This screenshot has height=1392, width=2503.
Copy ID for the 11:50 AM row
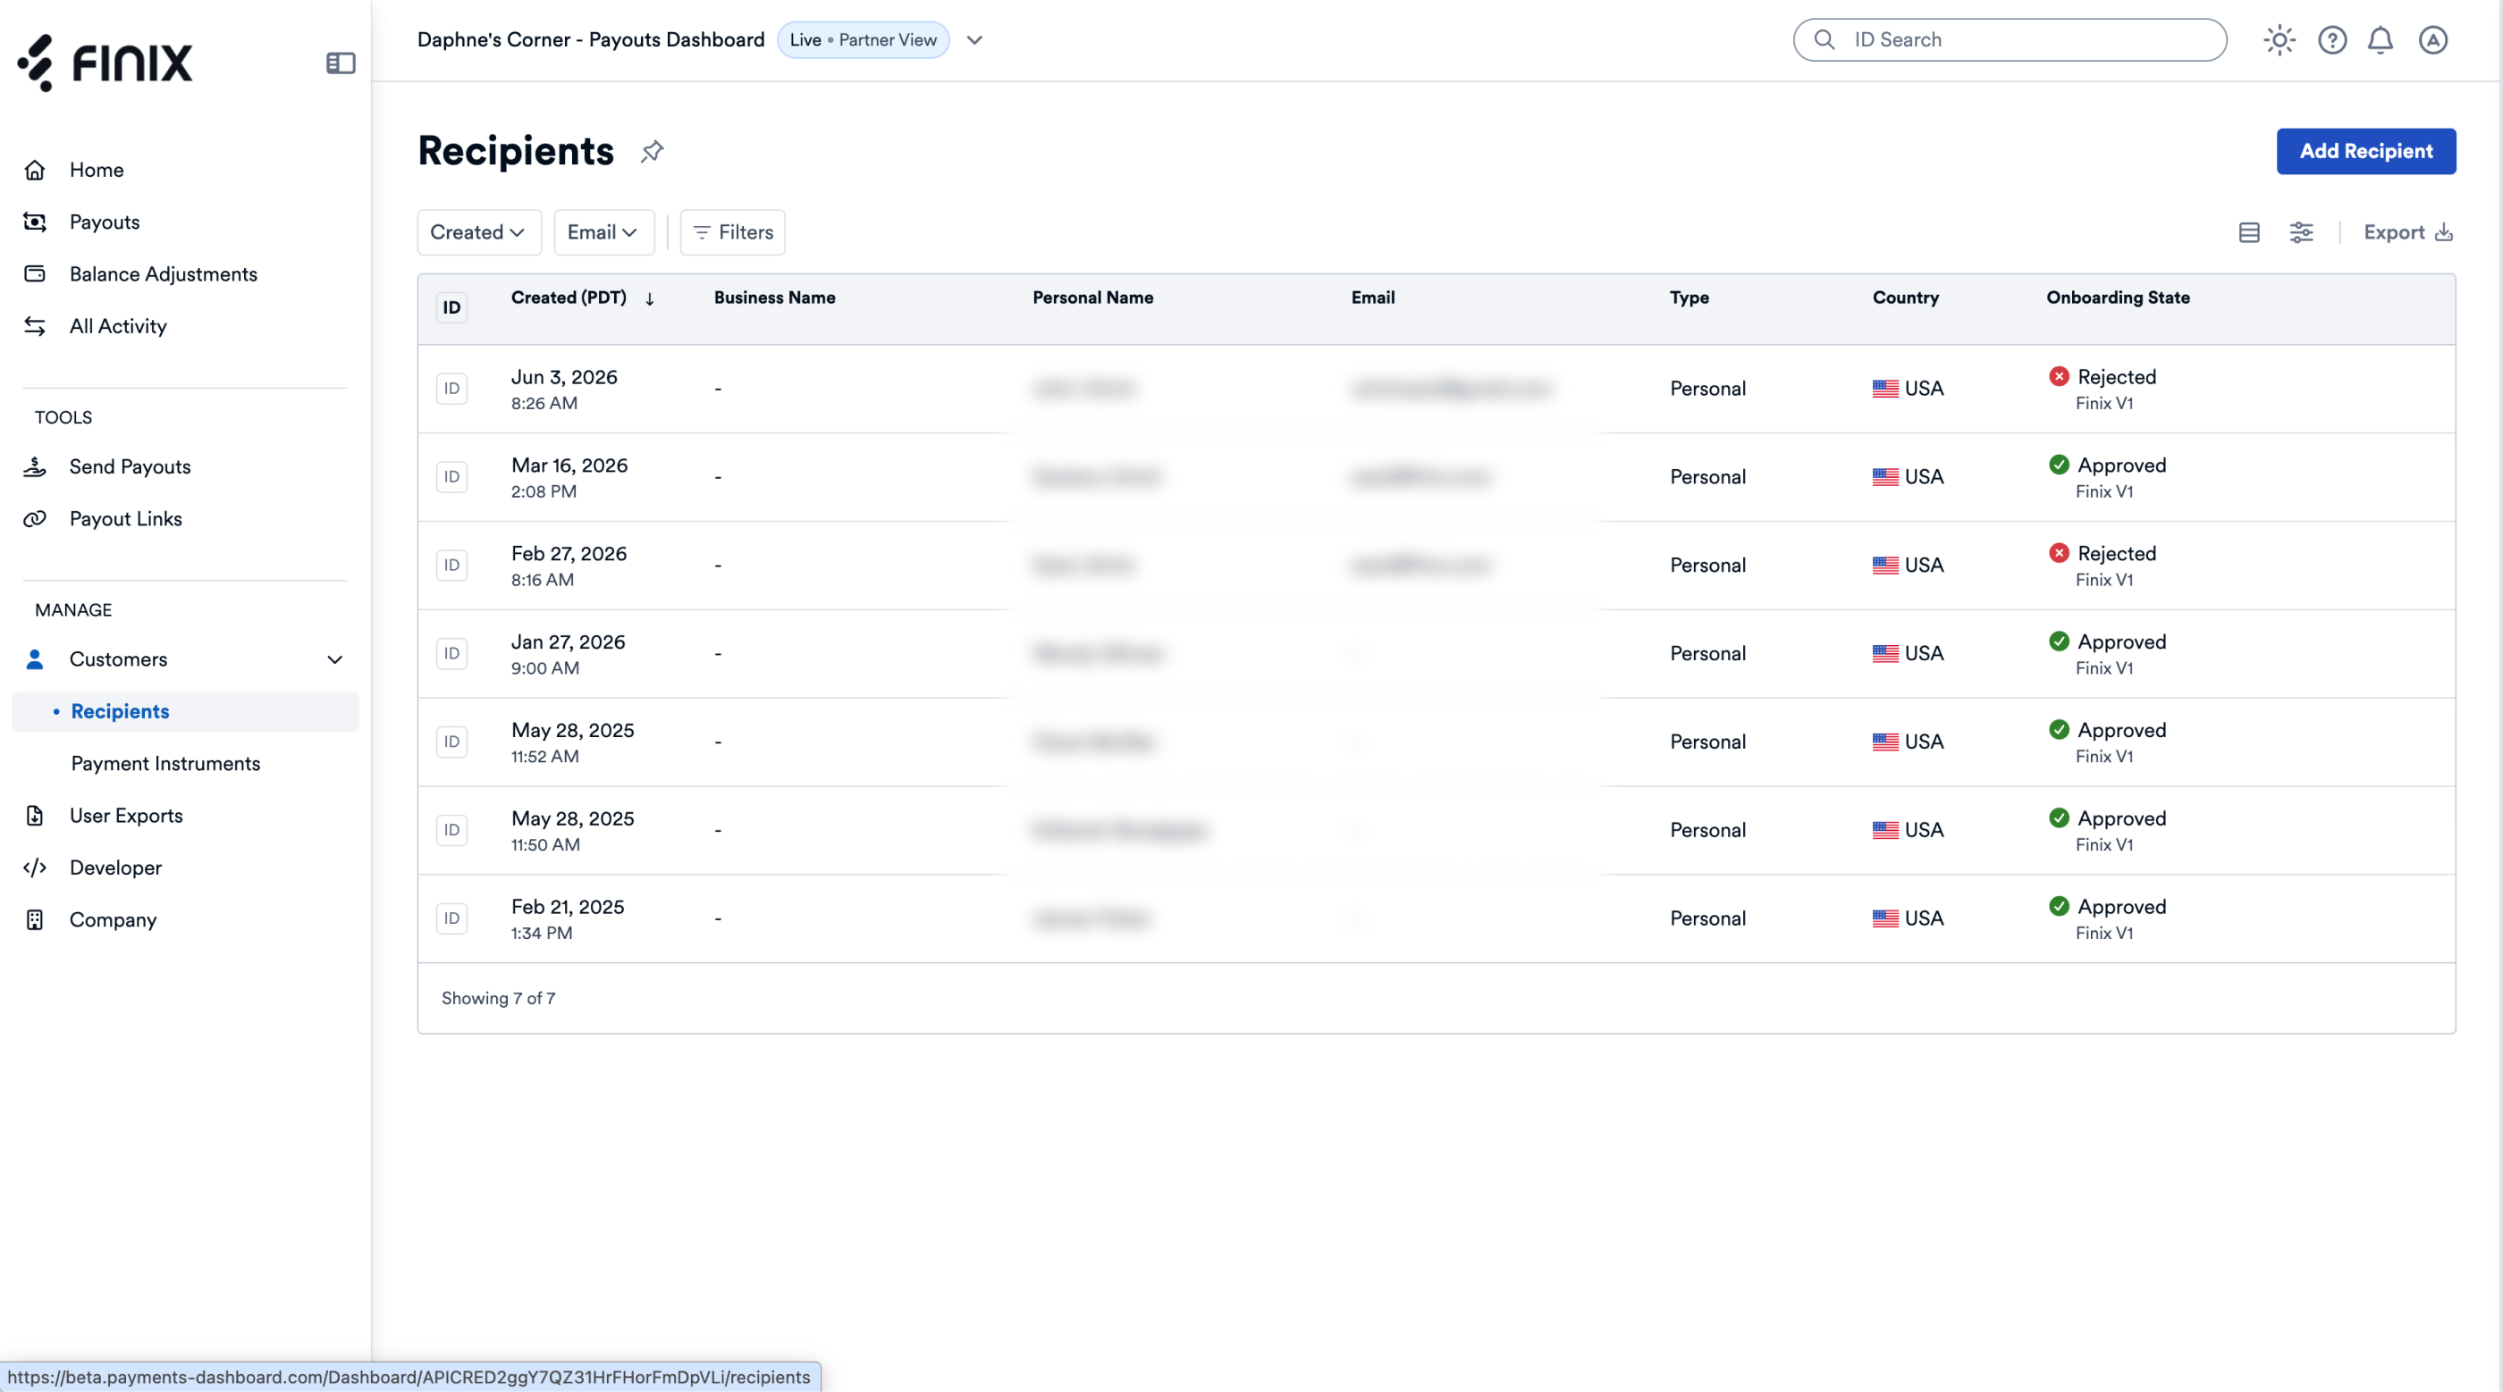click(451, 832)
